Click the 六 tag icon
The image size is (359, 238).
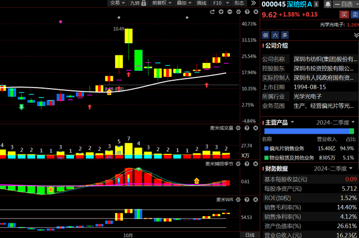274,35
